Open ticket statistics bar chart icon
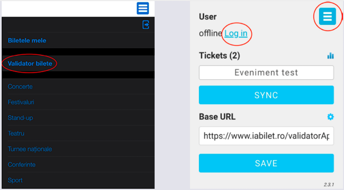Image resolution: width=344 pixels, height=190 pixels. pos(330,56)
